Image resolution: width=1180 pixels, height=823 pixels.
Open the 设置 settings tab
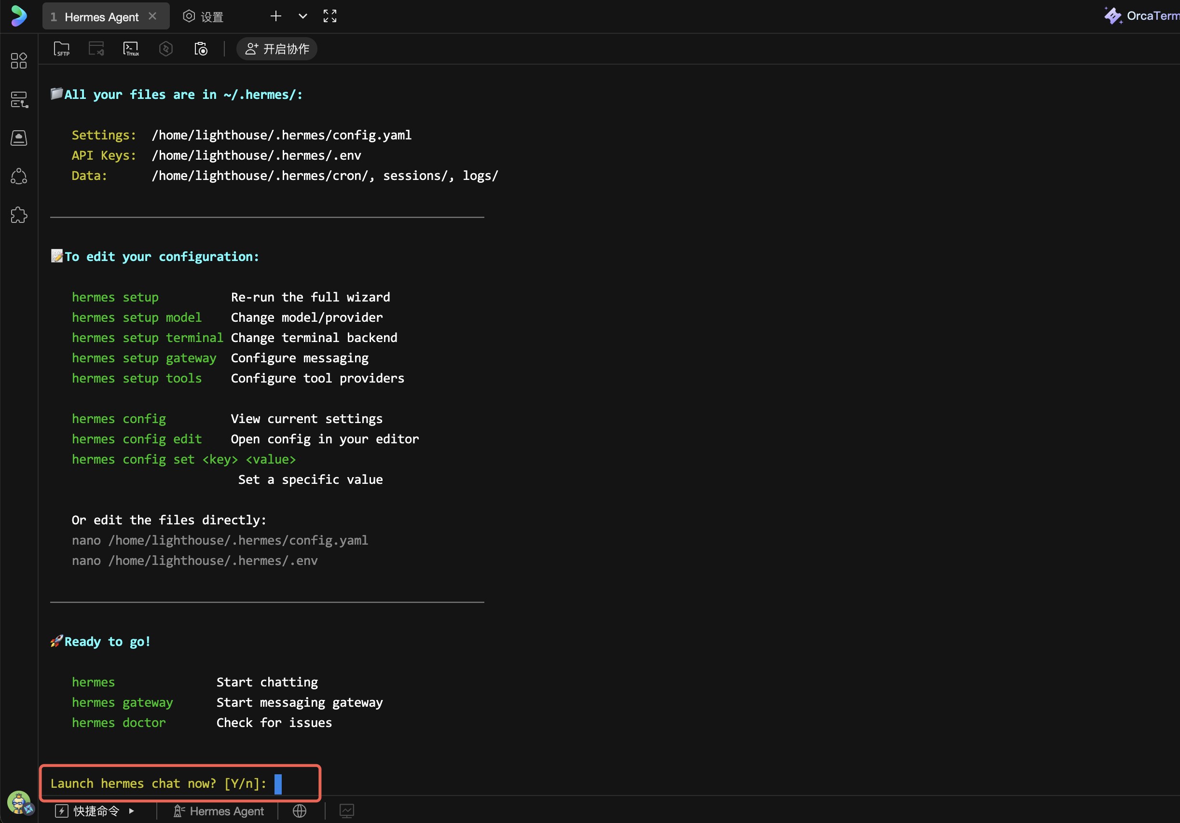click(204, 17)
